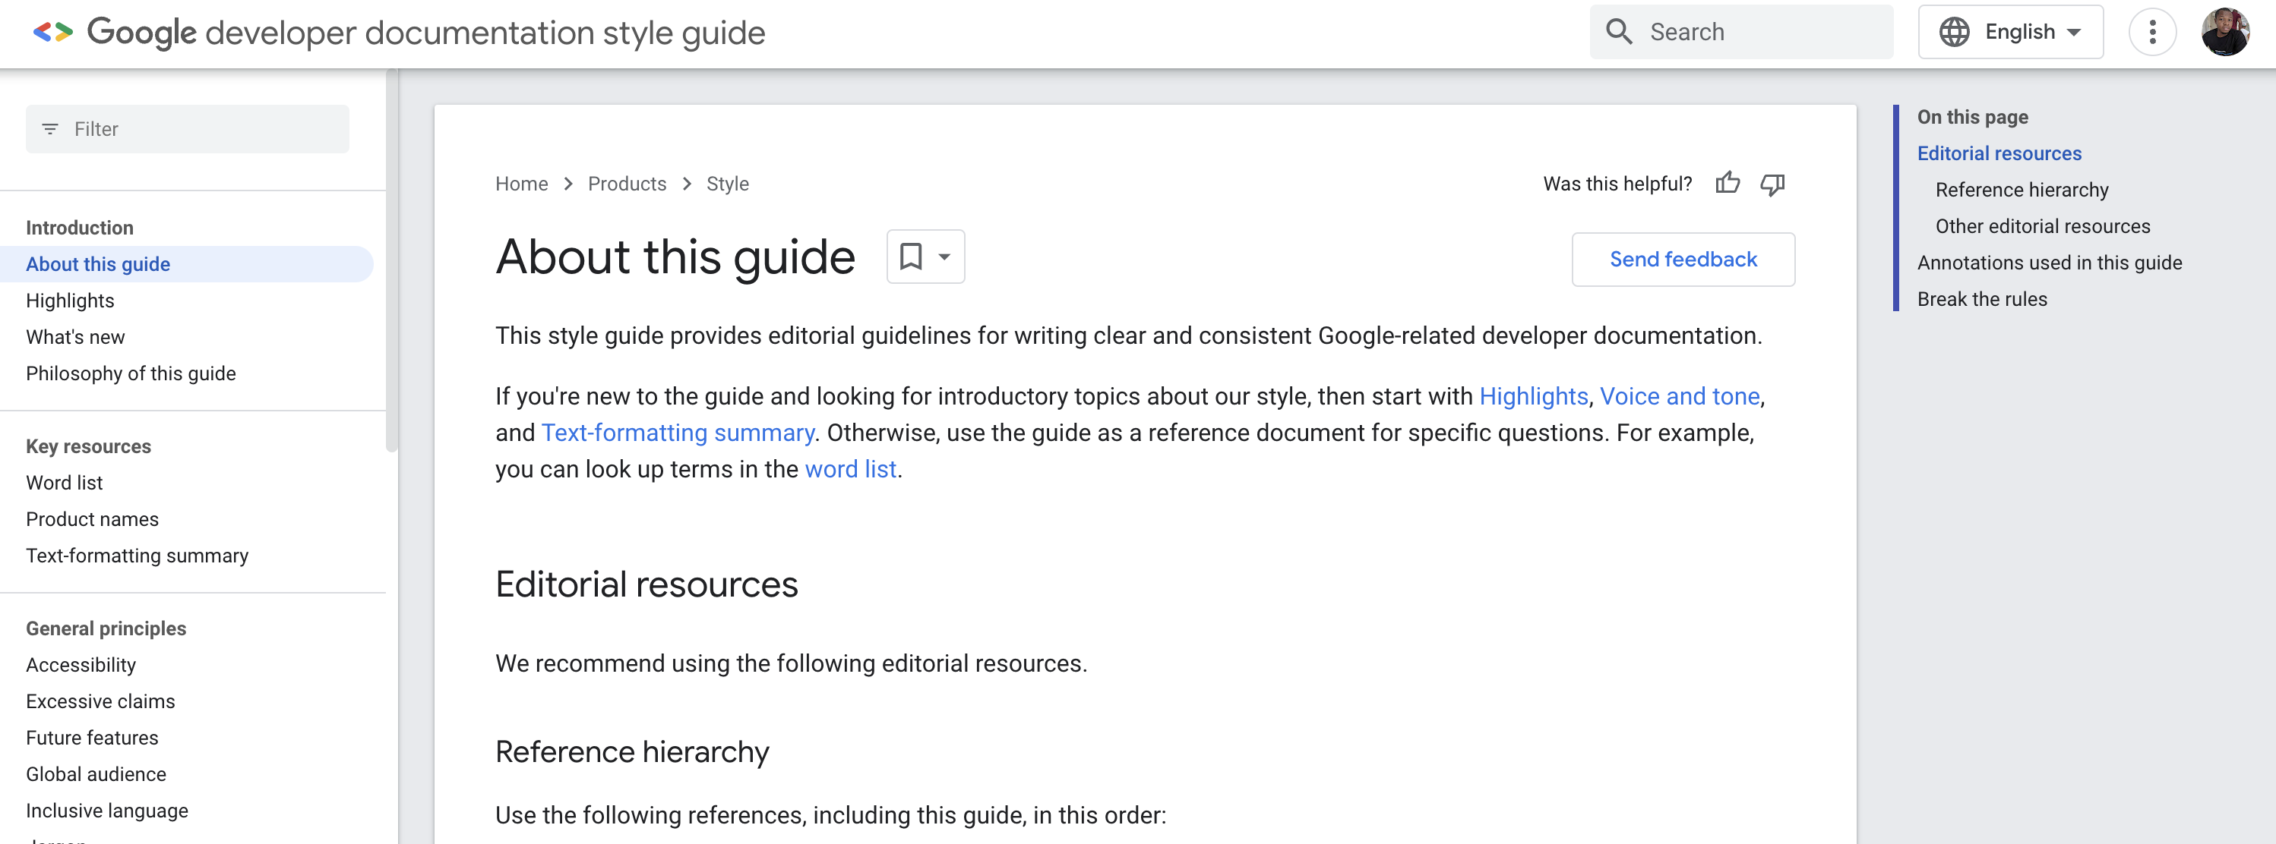Click the Key resources section heading
This screenshot has width=2276, height=844.
click(x=88, y=447)
